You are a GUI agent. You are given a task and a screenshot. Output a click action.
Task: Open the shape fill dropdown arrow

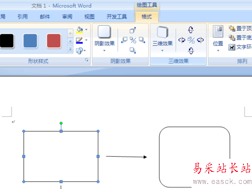pyautogui.click(x=86, y=30)
